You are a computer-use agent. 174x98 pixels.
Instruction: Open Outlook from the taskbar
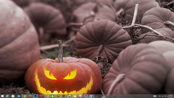point(18,96)
